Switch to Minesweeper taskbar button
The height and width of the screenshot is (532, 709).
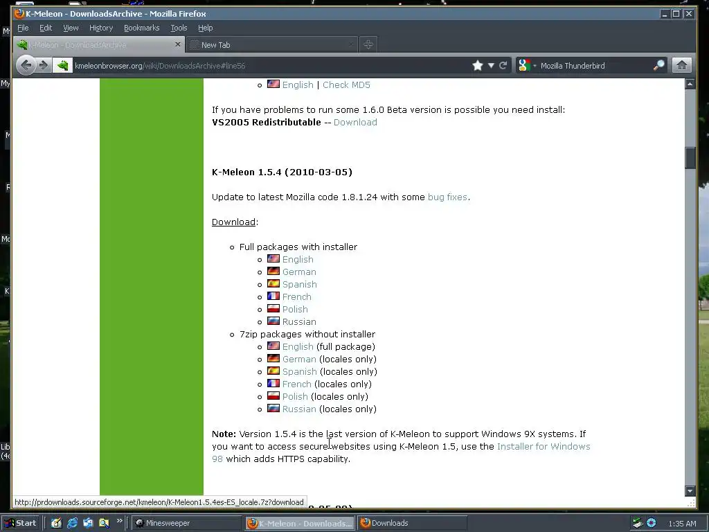pyautogui.click(x=187, y=523)
